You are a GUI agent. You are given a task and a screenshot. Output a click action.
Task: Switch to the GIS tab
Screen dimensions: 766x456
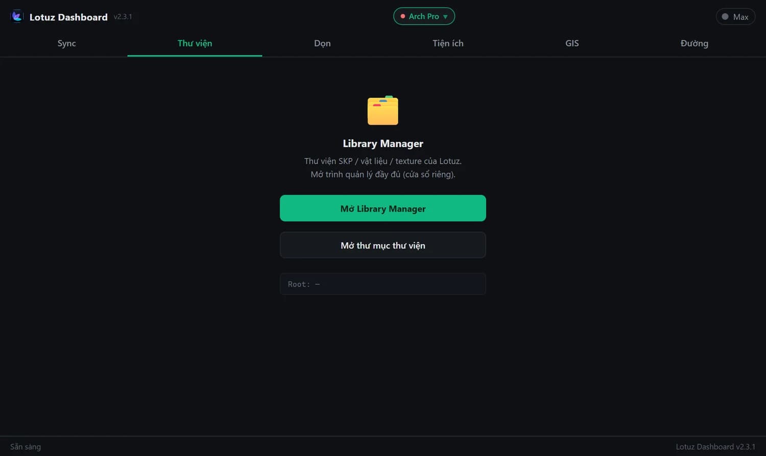pos(572,43)
